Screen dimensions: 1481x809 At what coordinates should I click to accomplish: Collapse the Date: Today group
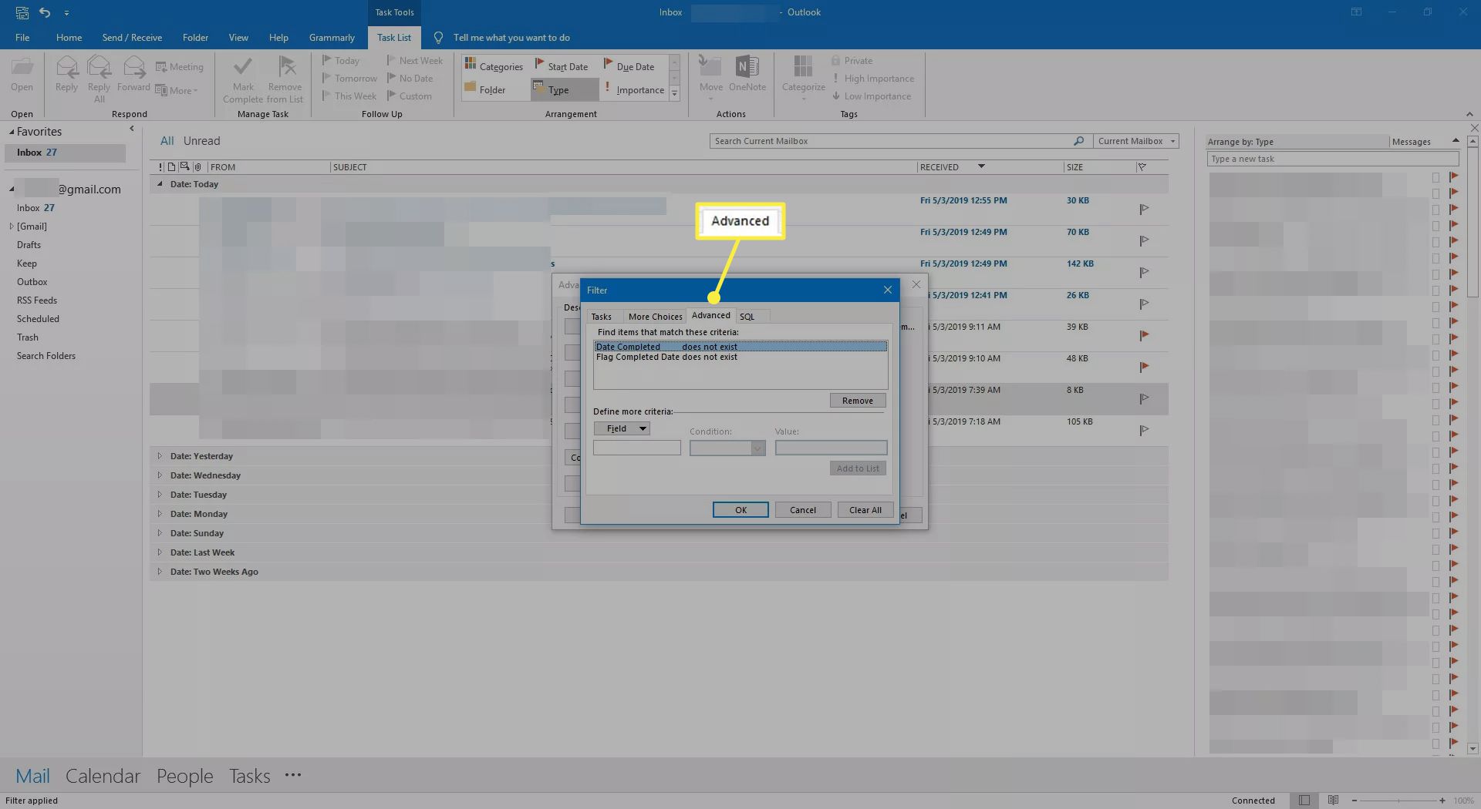(x=160, y=184)
